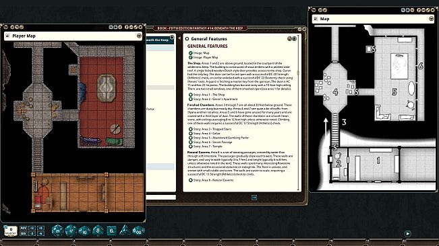The height and width of the screenshot is (246, 439).
Task: Open the Map window menu dropdown
Action: (x=431, y=19)
